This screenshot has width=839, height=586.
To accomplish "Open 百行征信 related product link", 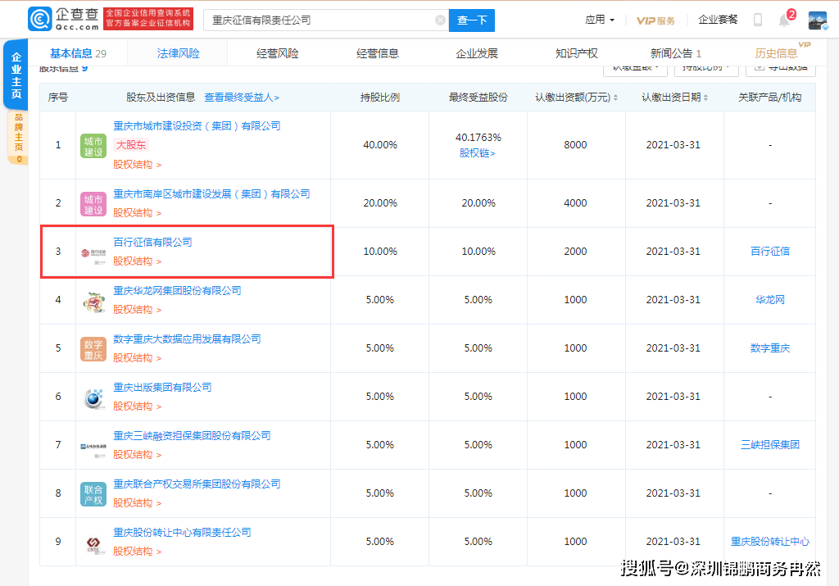I will 770,251.
